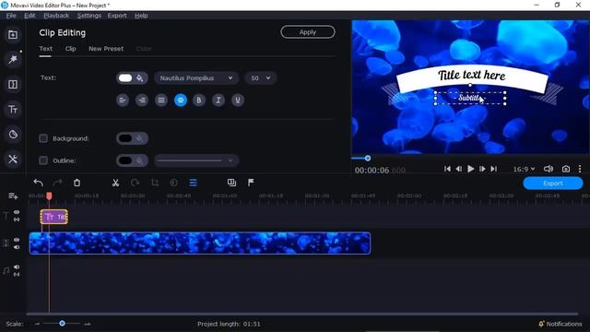Image resolution: width=590 pixels, height=332 pixels.
Task: Open Clip properties icon highlighted in blue
Action: 193,183
